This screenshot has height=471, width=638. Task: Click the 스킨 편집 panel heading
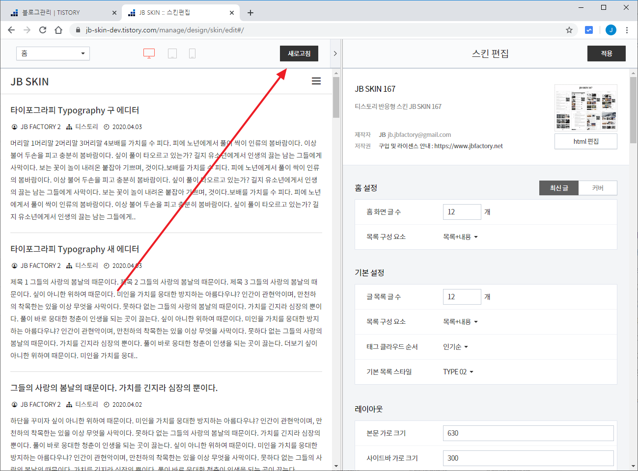(x=490, y=53)
